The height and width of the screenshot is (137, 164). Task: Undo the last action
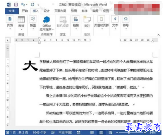click(23, 4)
